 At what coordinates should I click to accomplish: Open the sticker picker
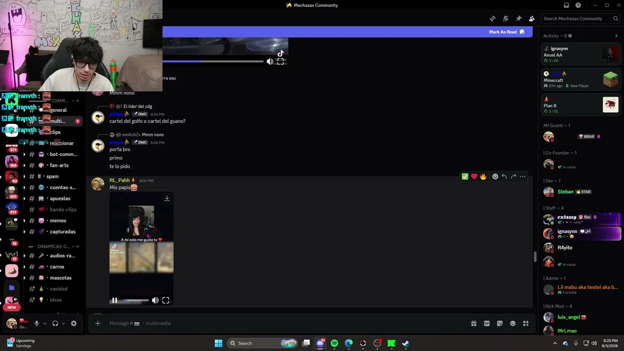(500, 323)
